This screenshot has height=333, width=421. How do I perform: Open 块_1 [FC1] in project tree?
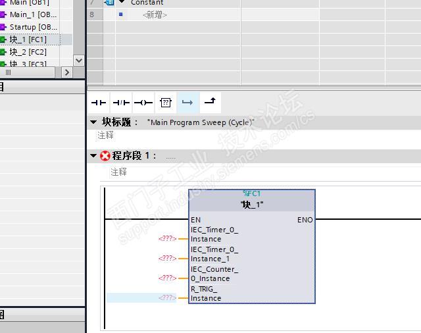pyautogui.click(x=28, y=39)
